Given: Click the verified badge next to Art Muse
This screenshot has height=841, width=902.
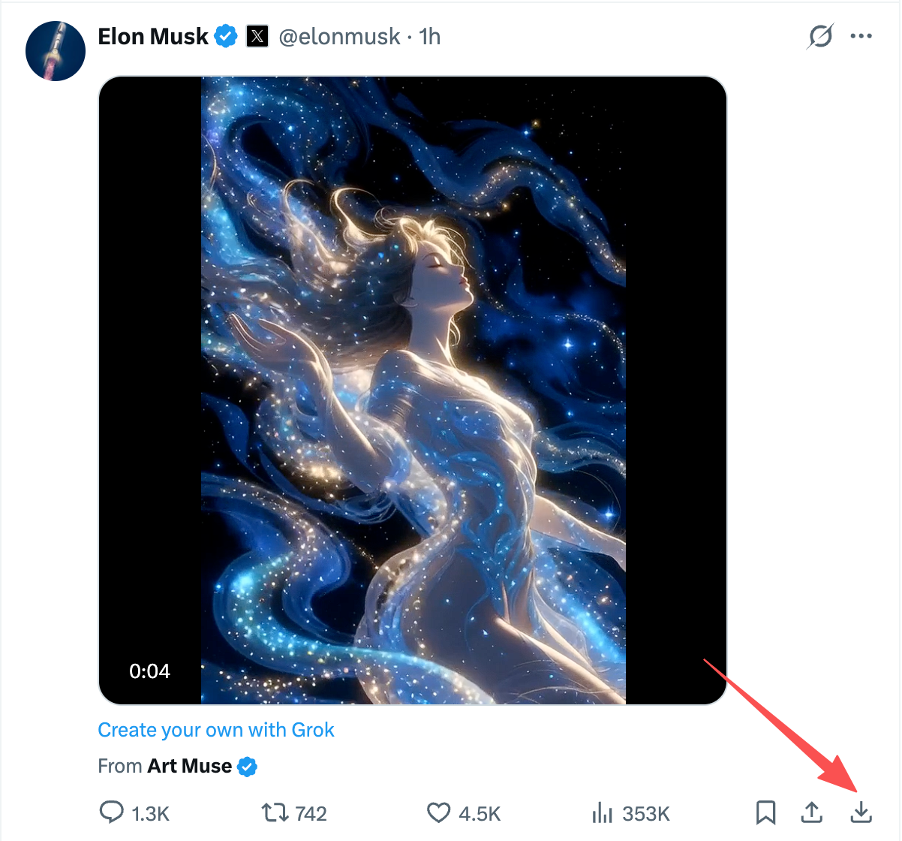Looking at the screenshot, I should [x=248, y=767].
